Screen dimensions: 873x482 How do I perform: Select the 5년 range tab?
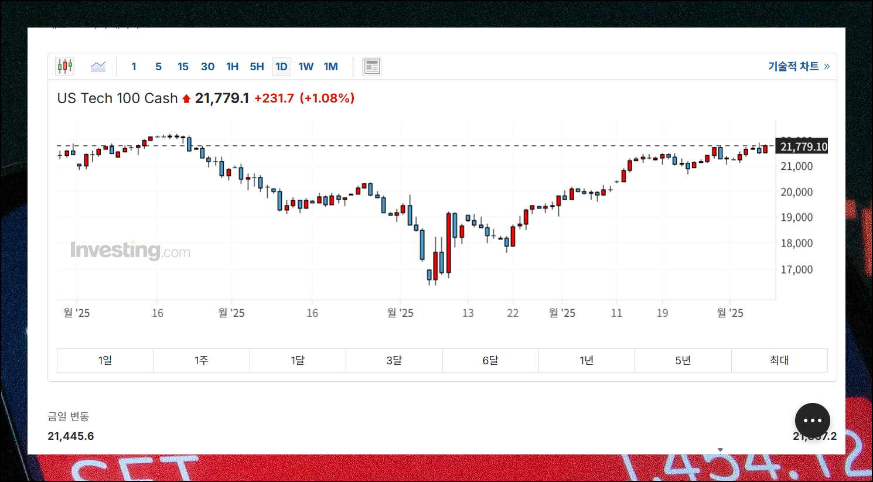tap(683, 360)
